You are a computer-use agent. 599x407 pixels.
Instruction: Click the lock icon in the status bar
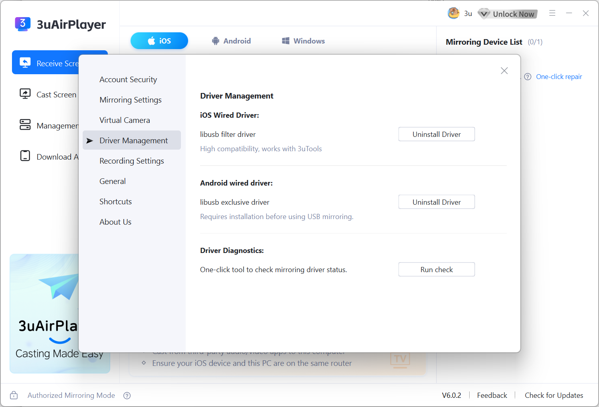[14, 395]
